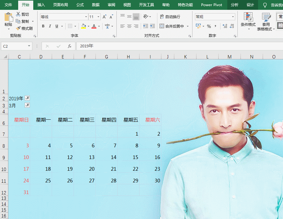The width and height of the screenshot is (283, 219).
Task: Center text horizontally in cell
Action: point(129,26)
